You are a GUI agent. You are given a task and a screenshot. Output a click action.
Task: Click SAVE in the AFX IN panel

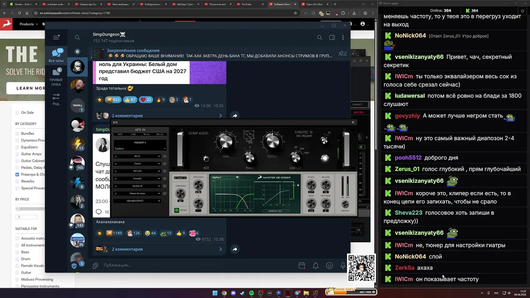point(120,134)
